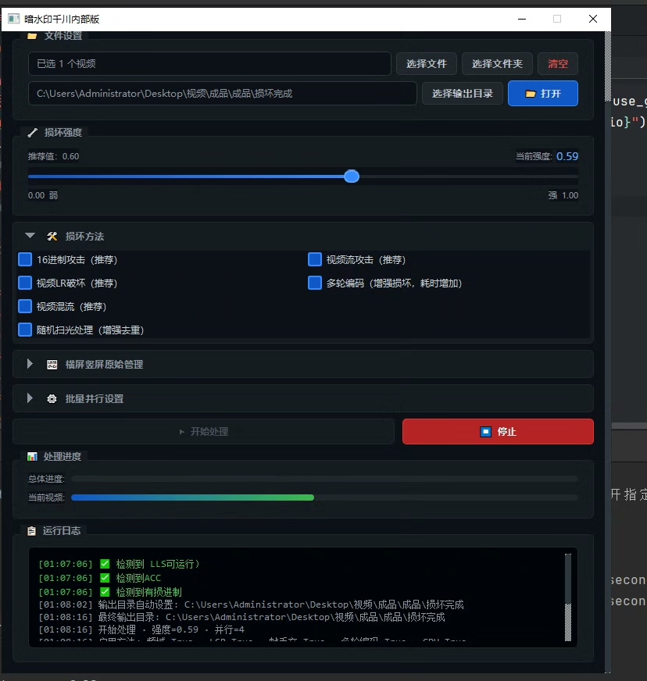
Task: Click the chart icon beside 处理进度
Action: pyautogui.click(x=32, y=456)
